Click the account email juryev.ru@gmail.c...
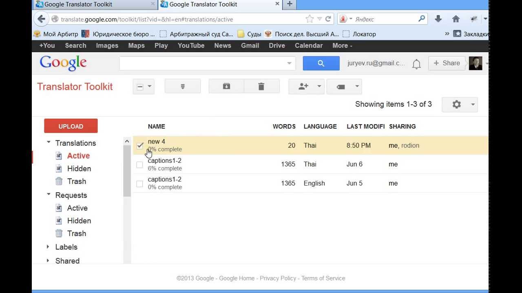 click(376, 63)
